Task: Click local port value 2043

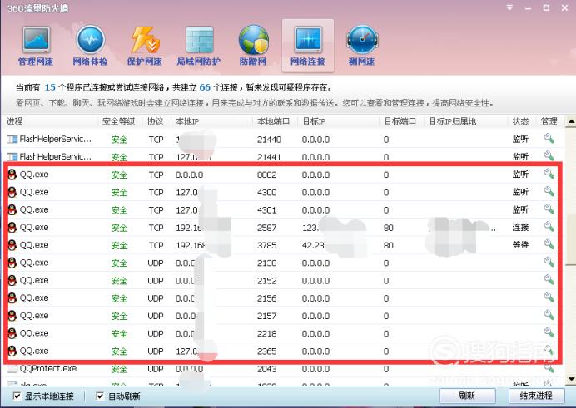Action: (x=266, y=369)
